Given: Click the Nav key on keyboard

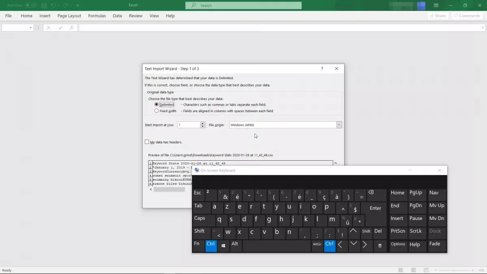Looking at the screenshot, I should (437, 195).
